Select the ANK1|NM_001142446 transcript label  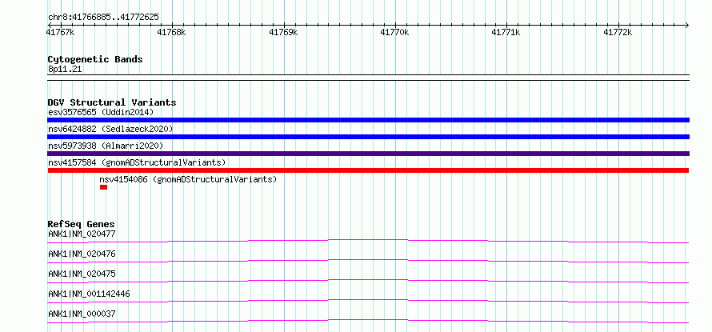89,294
